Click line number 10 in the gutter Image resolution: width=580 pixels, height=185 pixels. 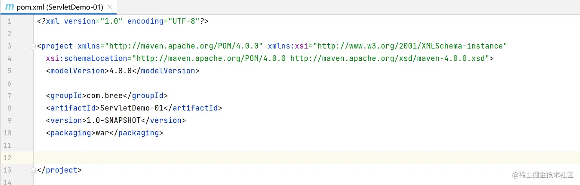pos(7,133)
